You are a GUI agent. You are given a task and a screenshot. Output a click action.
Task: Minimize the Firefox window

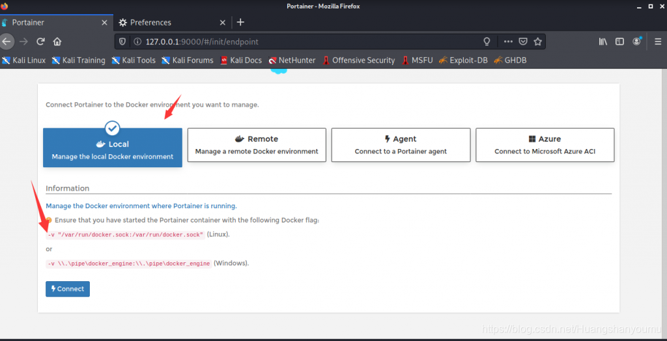(638, 7)
